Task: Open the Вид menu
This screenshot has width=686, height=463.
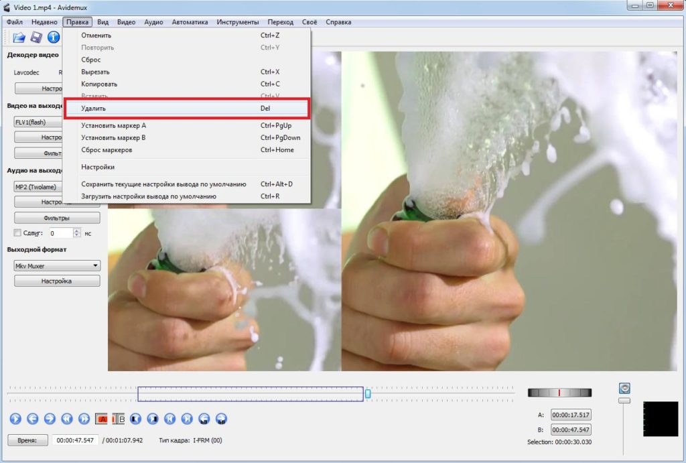Action: click(x=102, y=22)
